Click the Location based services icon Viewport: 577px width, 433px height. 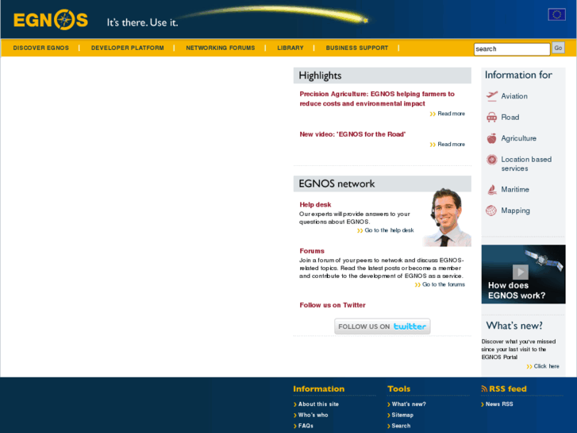491,160
